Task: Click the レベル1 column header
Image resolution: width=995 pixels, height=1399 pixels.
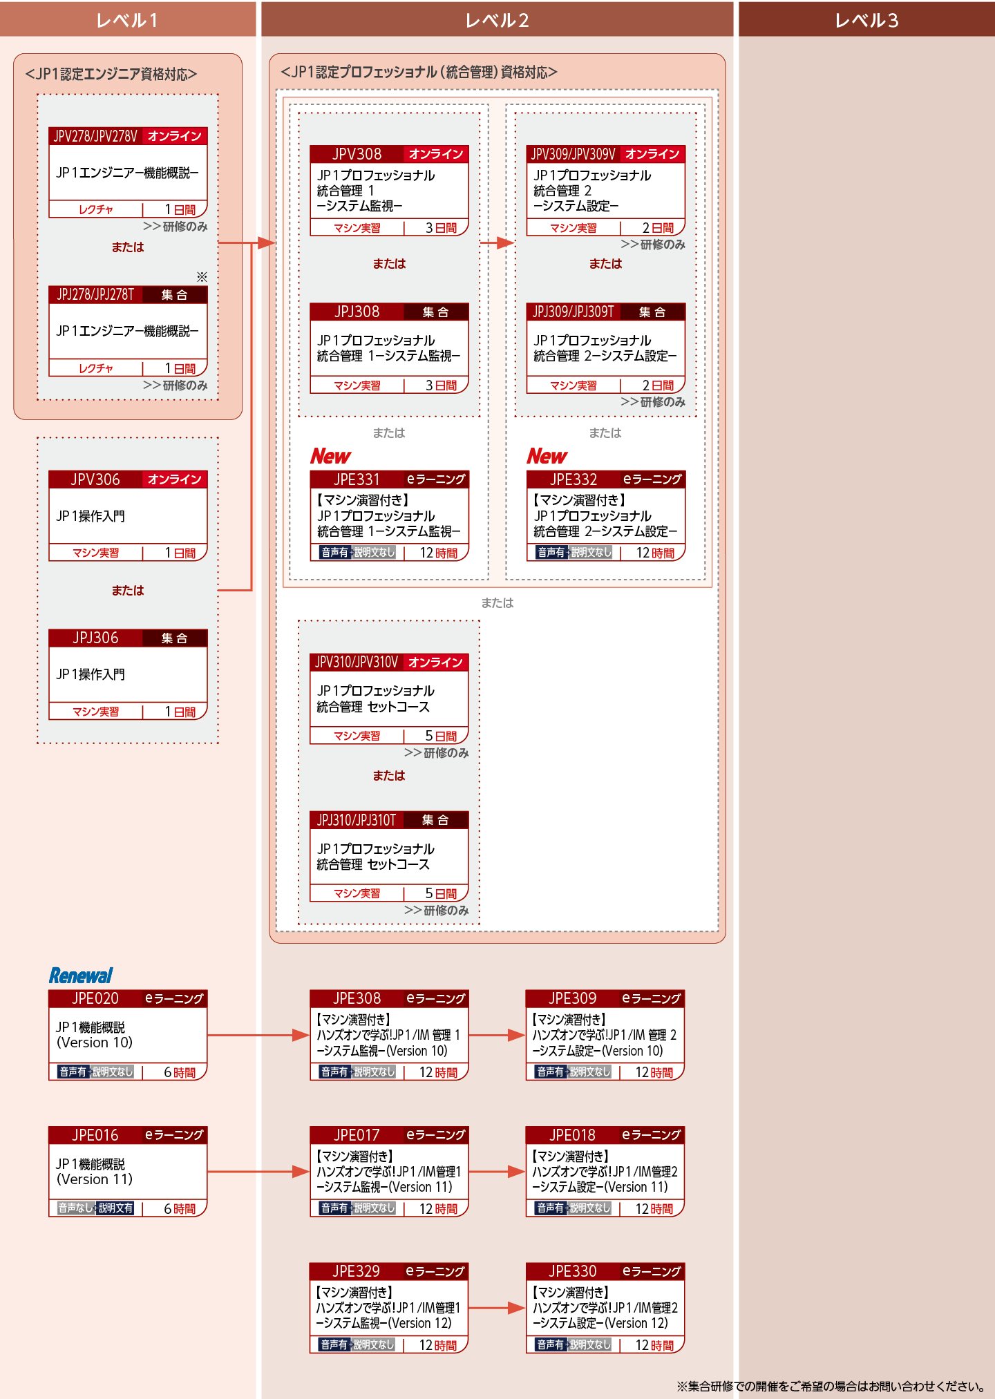Action: click(128, 19)
